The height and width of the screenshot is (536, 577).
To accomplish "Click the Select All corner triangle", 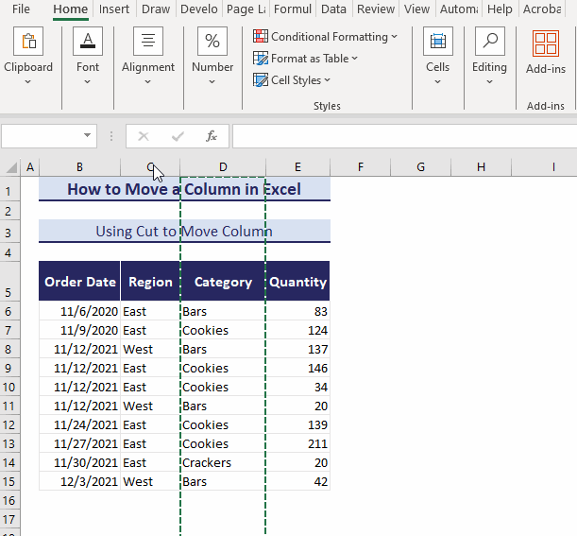I will click(x=11, y=167).
